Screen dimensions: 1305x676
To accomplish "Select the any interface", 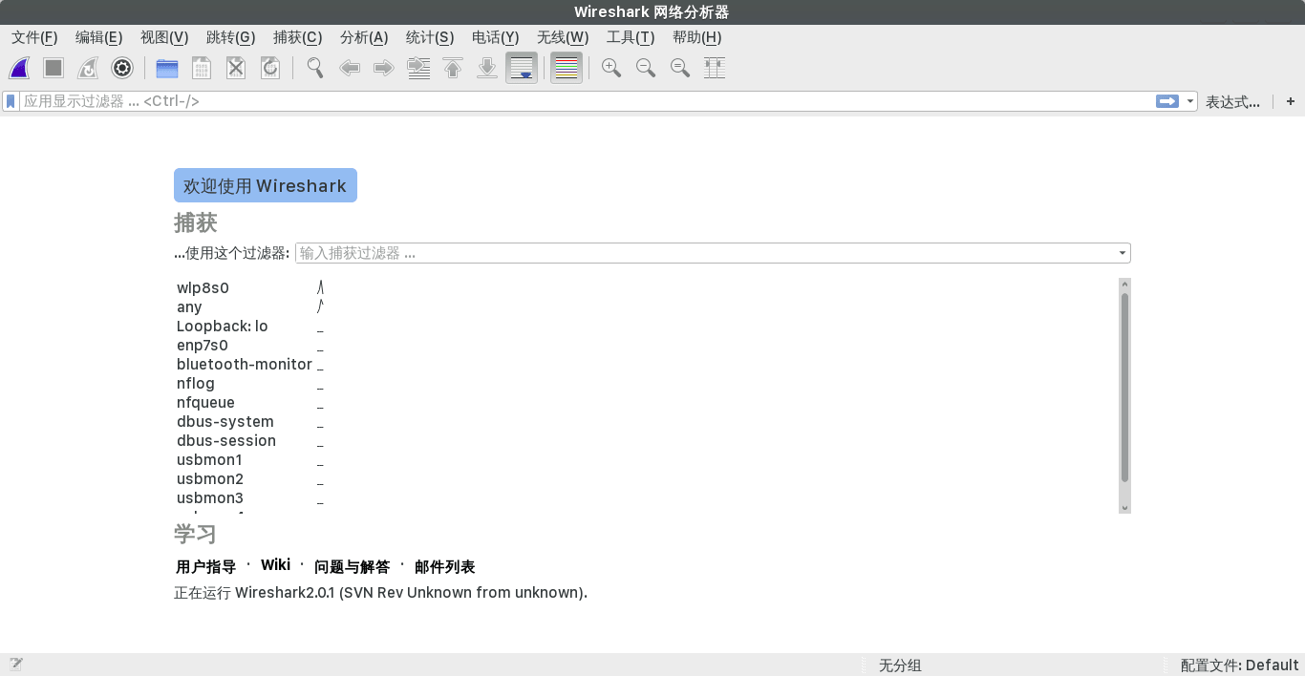I will (x=189, y=306).
